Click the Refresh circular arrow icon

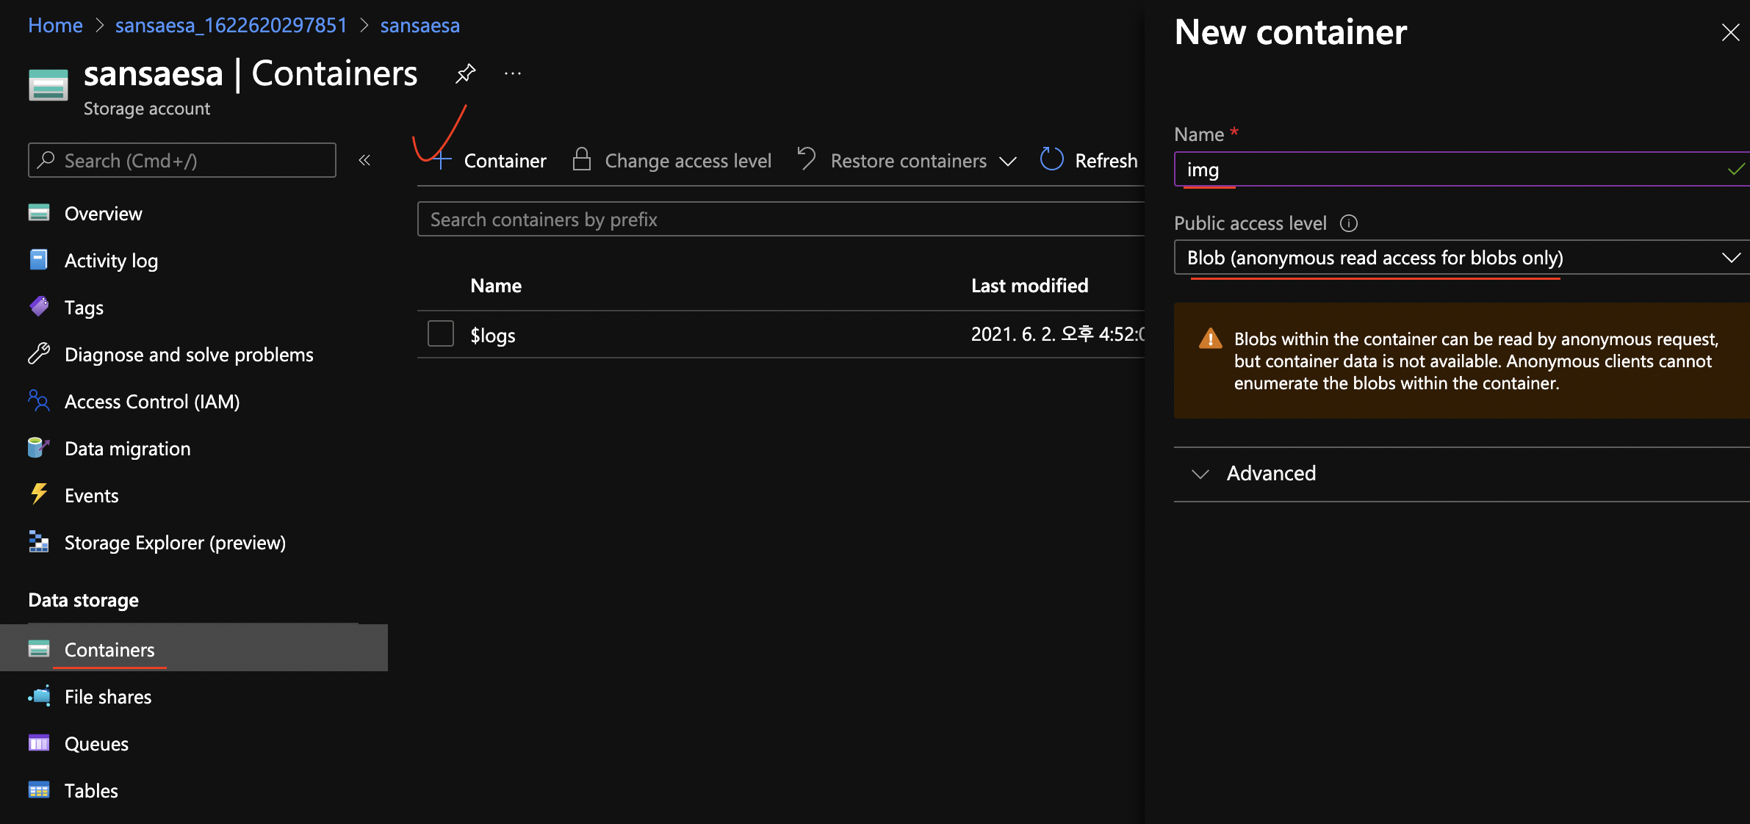coord(1051,159)
